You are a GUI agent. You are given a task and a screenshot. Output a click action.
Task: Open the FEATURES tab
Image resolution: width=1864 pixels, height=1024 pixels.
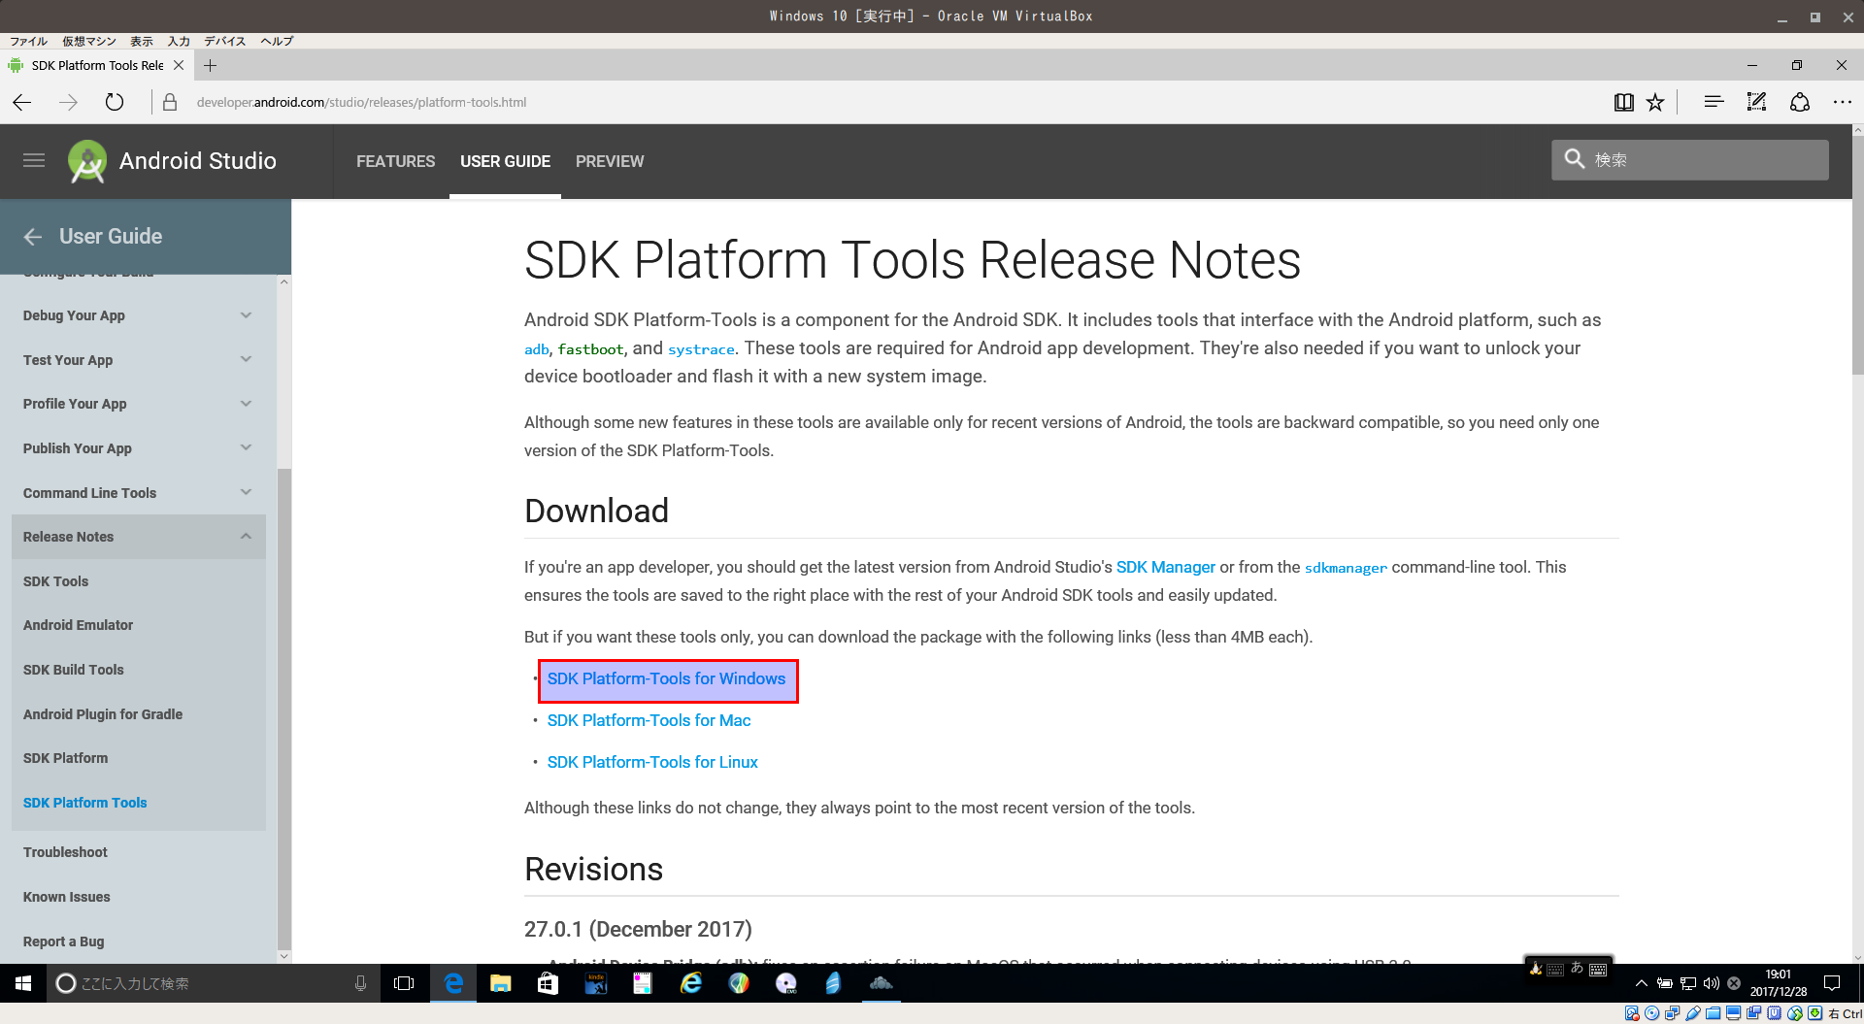point(395,161)
